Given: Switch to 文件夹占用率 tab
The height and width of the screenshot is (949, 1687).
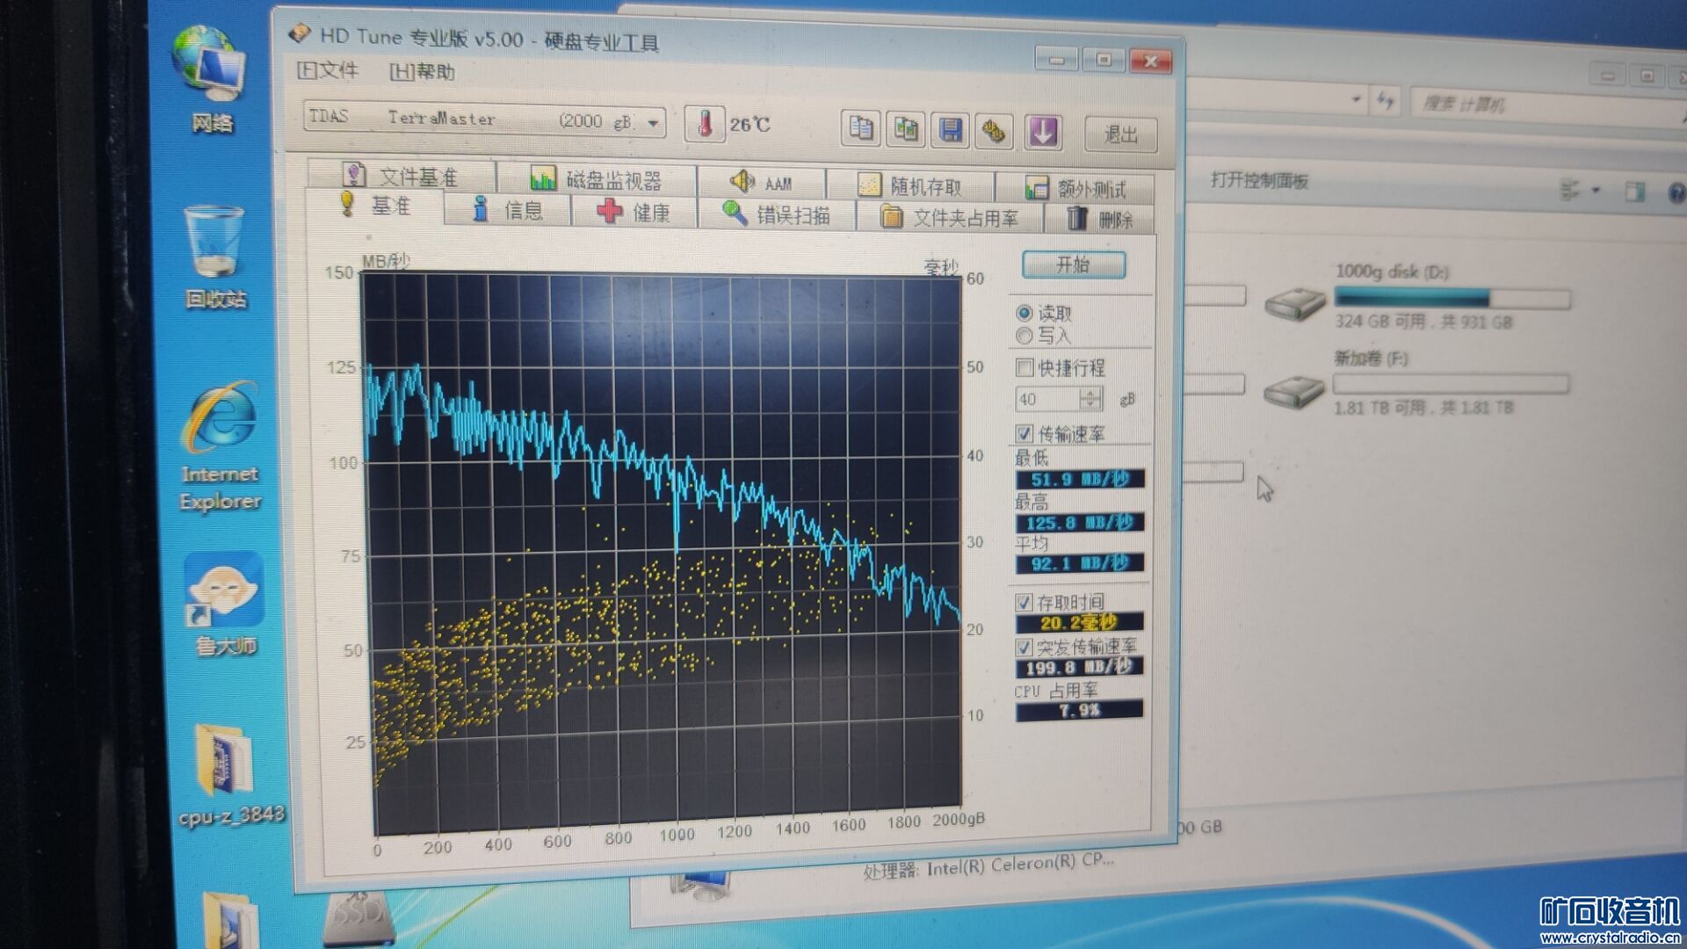Looking at the screenshot, I should 950,217.
